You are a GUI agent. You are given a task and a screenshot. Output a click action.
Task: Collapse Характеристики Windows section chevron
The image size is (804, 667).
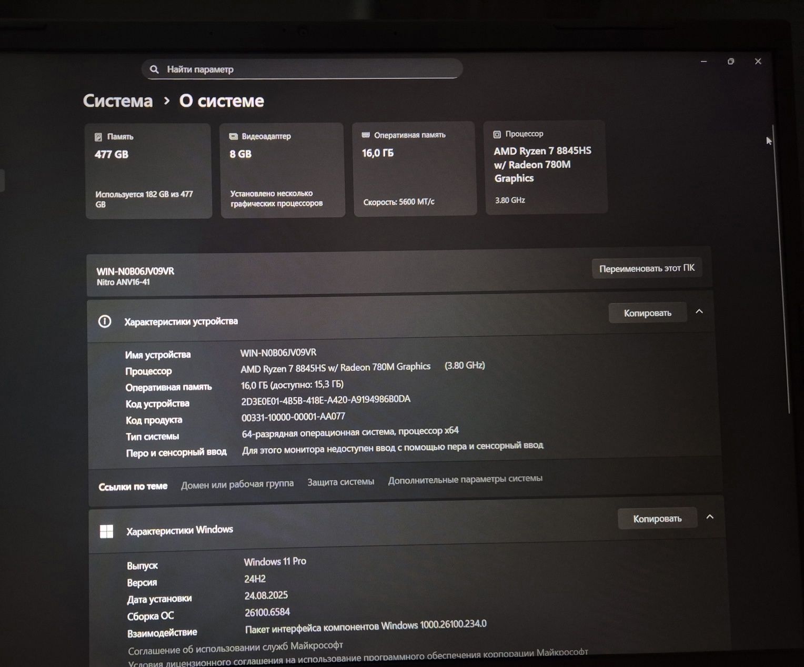tap(710, 517)
